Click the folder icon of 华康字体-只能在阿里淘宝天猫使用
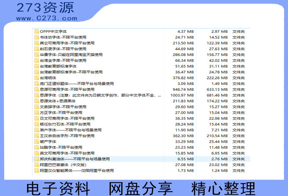This screenshot has height=196, width=288. pos(37,55)
